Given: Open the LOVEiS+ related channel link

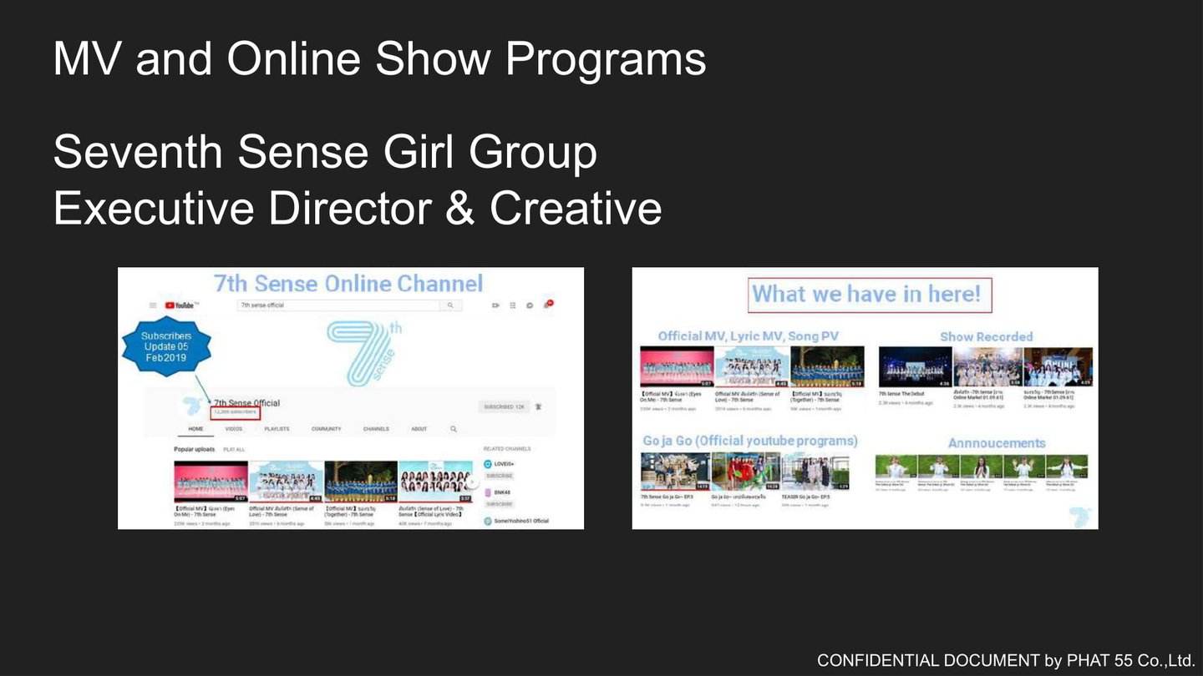Looking at the screenshot, I should tap(505, 464).
